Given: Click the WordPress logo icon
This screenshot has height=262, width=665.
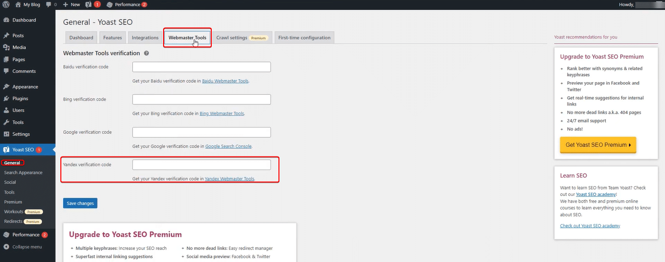Looking at the screenshot, I should pos(6,4).
